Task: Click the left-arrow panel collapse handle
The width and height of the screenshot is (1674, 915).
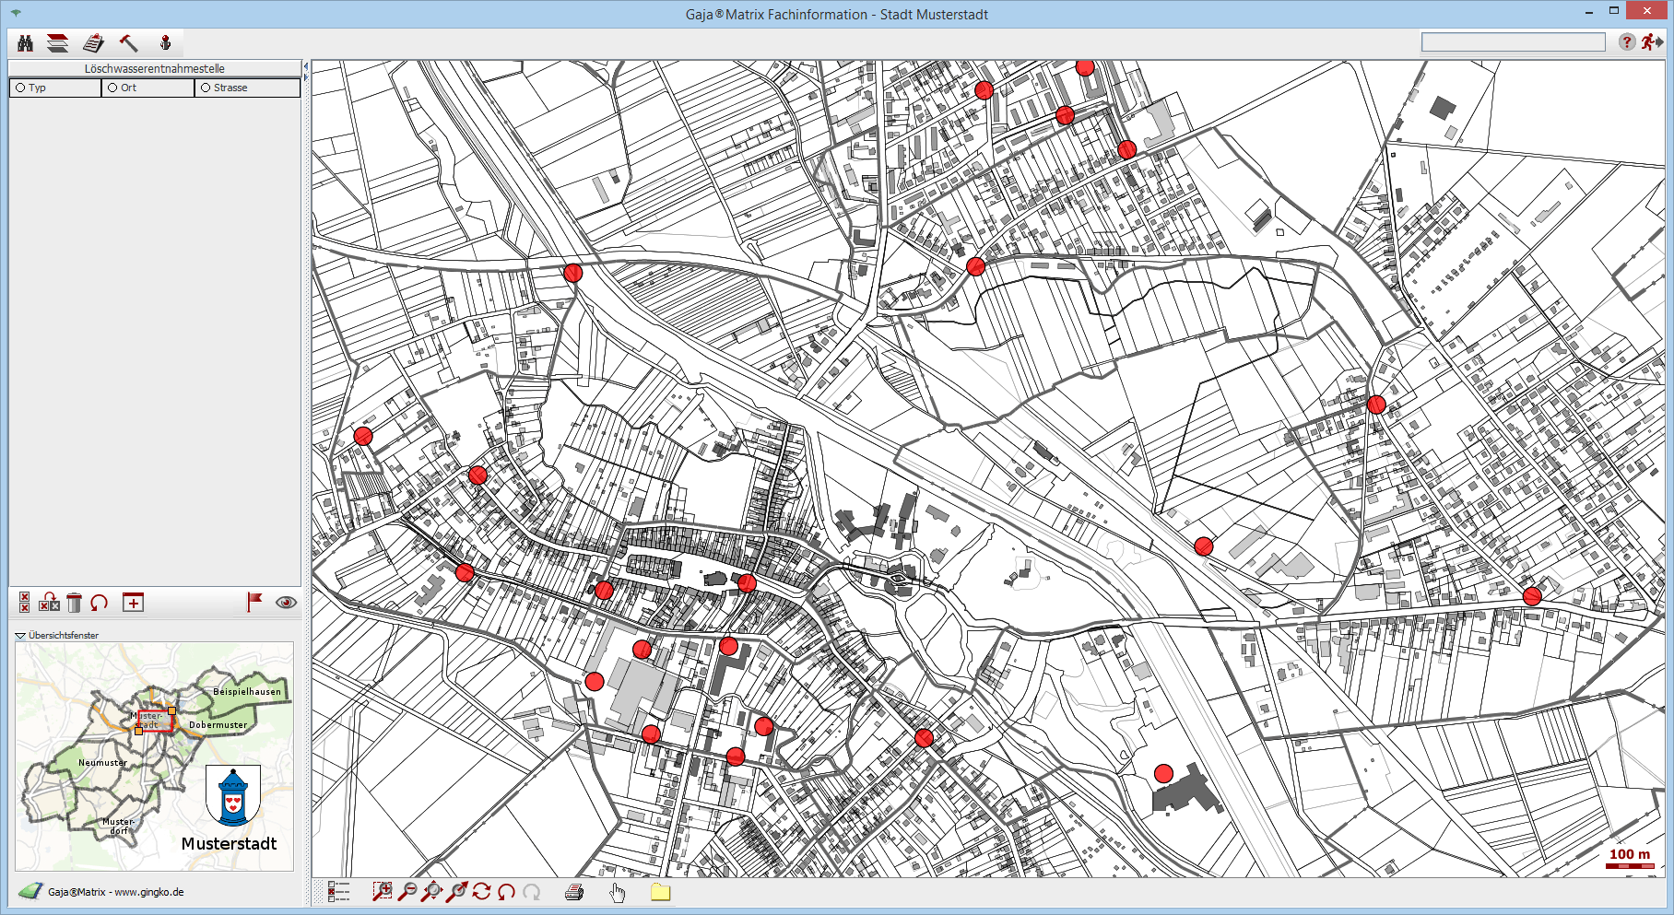Action: pos(305,67)
